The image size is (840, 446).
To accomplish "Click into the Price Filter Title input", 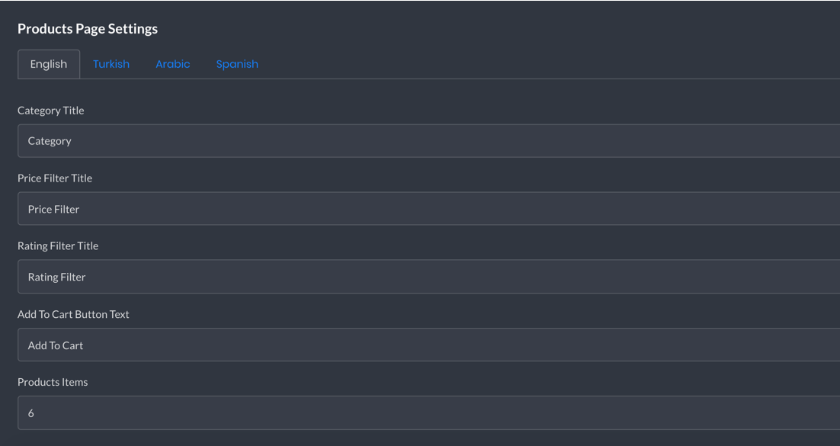I will (x=428, y=209).
